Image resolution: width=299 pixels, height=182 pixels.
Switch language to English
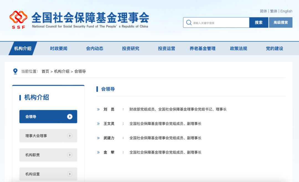point(286,11)
